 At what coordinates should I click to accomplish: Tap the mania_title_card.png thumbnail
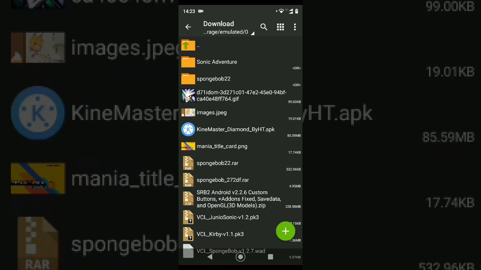pyautogui.click(x=188, y=146)
